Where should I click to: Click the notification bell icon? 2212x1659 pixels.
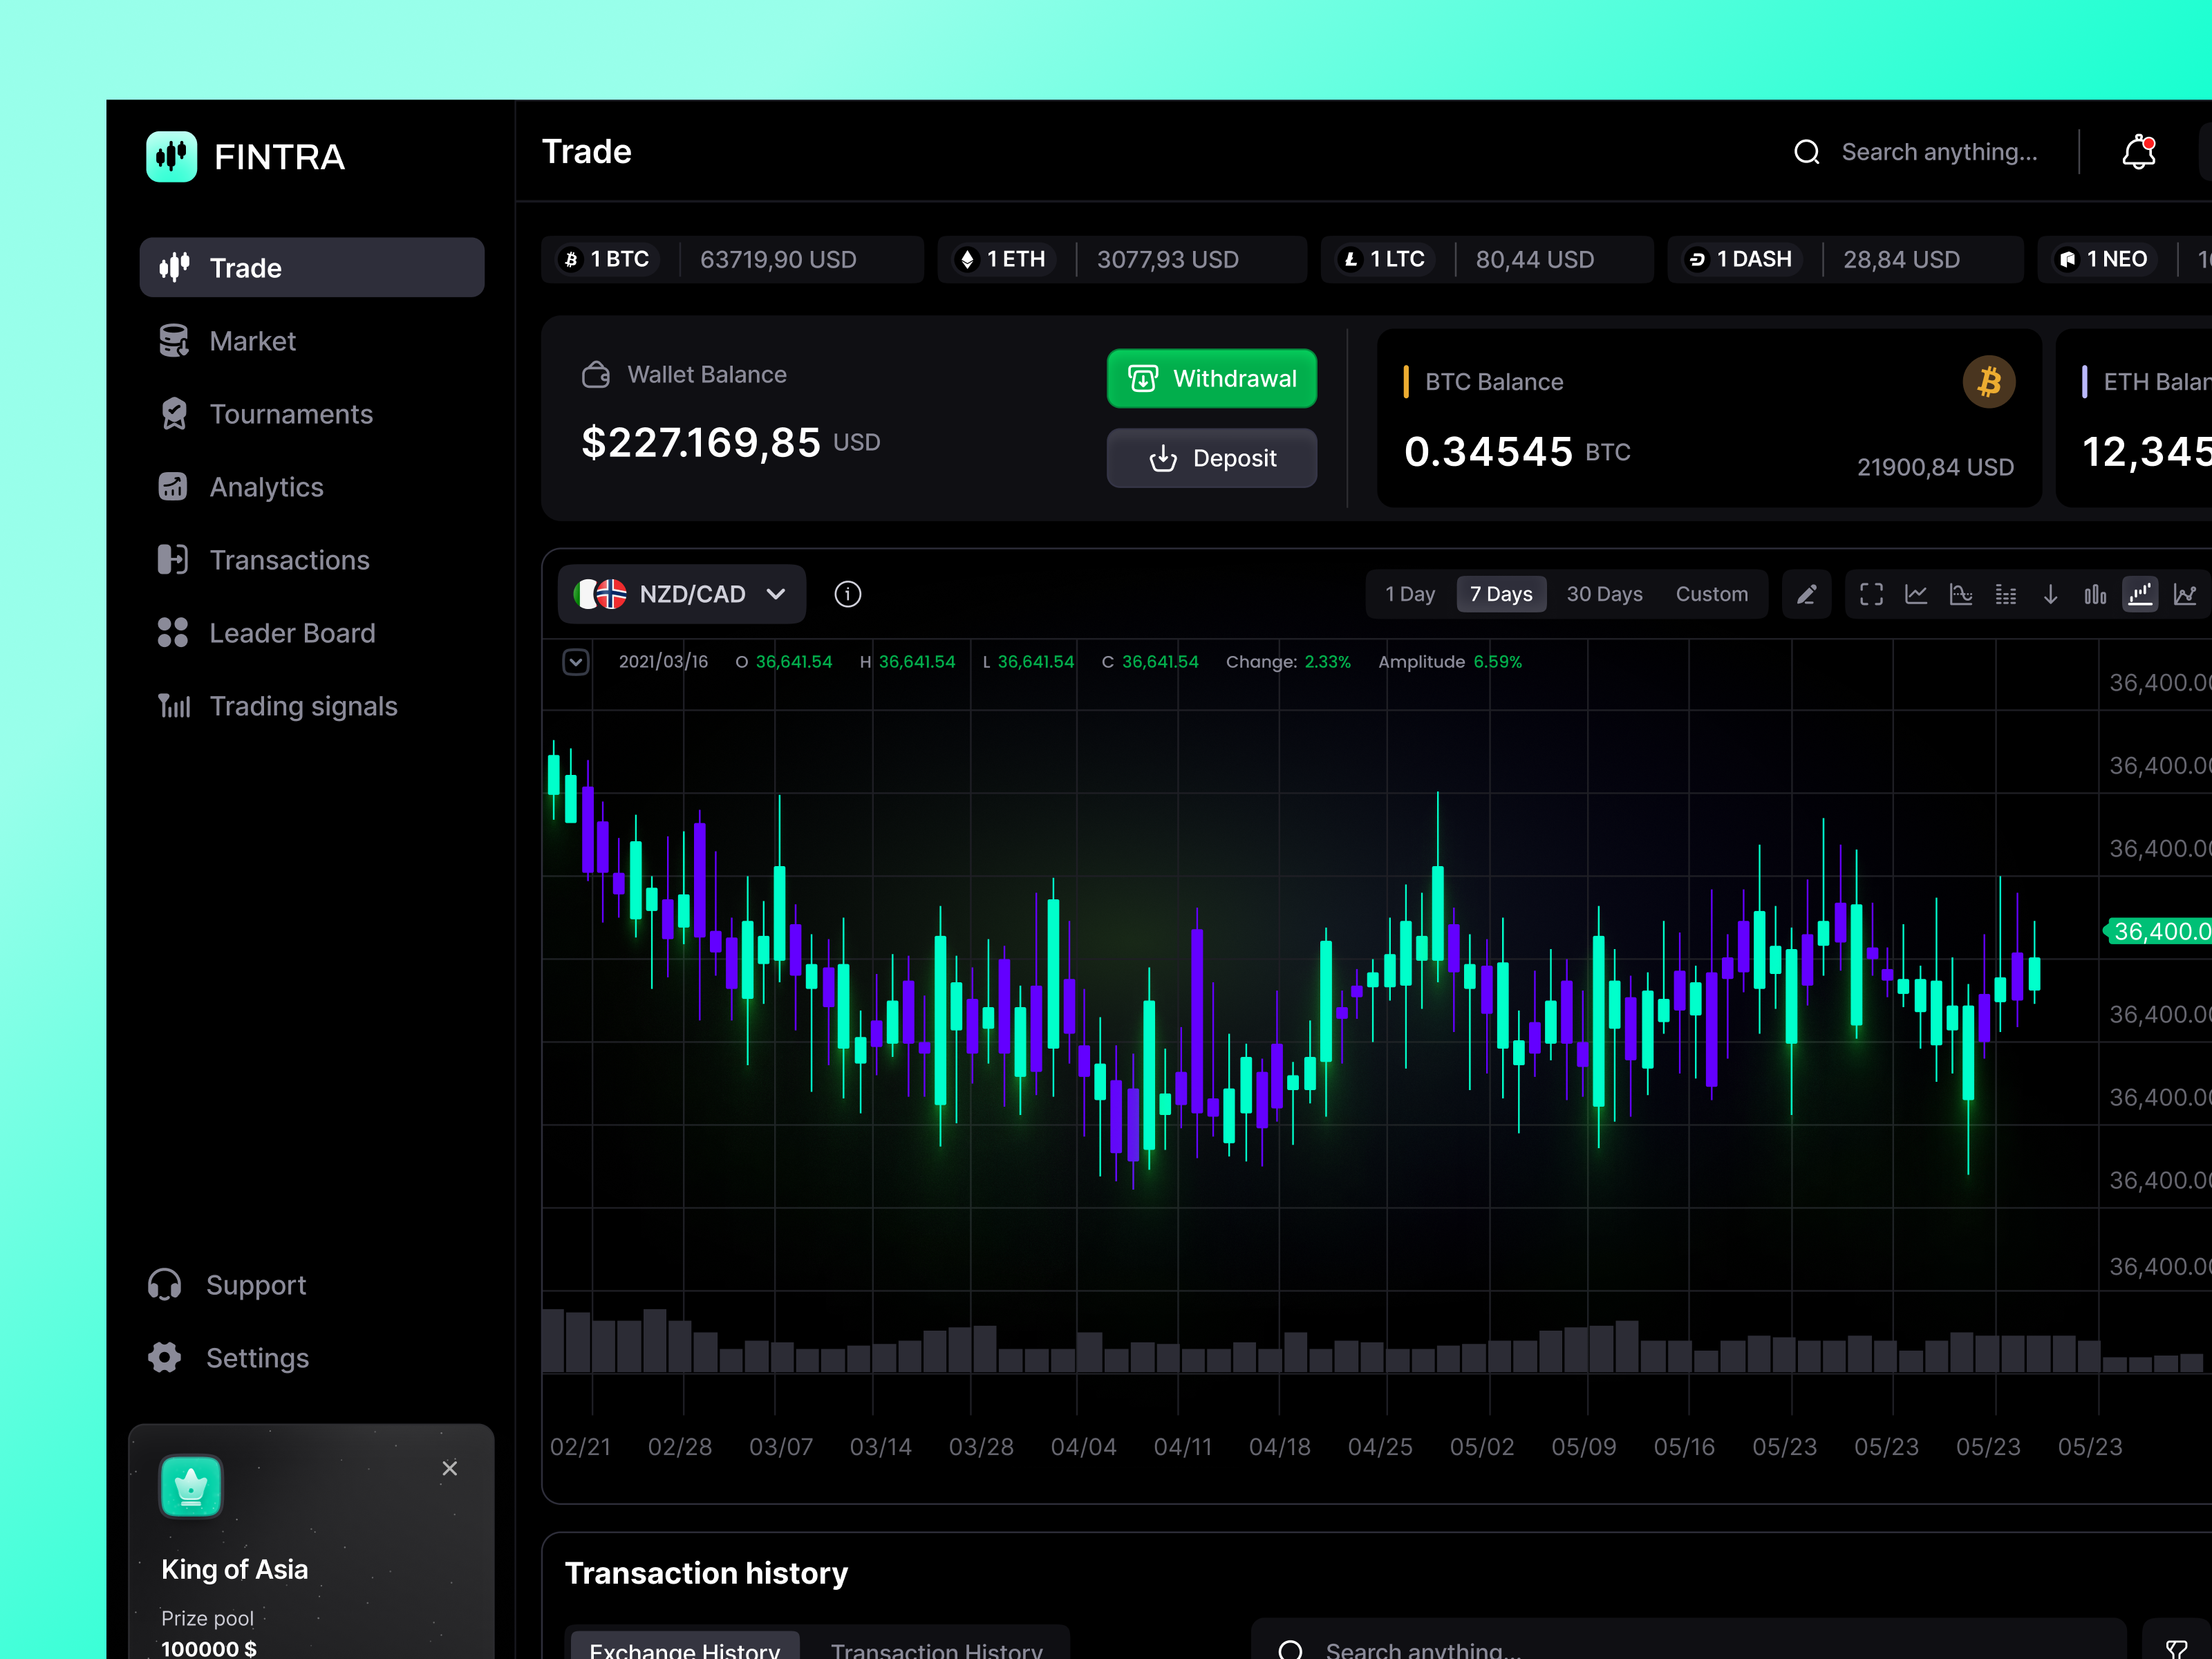point(2139,151)
